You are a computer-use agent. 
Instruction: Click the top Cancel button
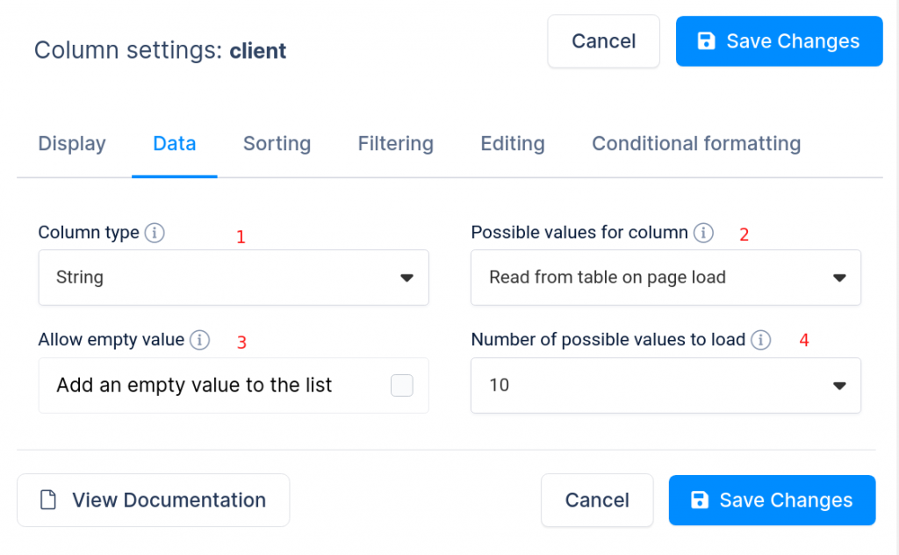pyautogui.click(x=603, y=40)
